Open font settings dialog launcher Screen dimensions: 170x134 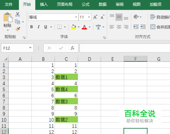(104, 38)
